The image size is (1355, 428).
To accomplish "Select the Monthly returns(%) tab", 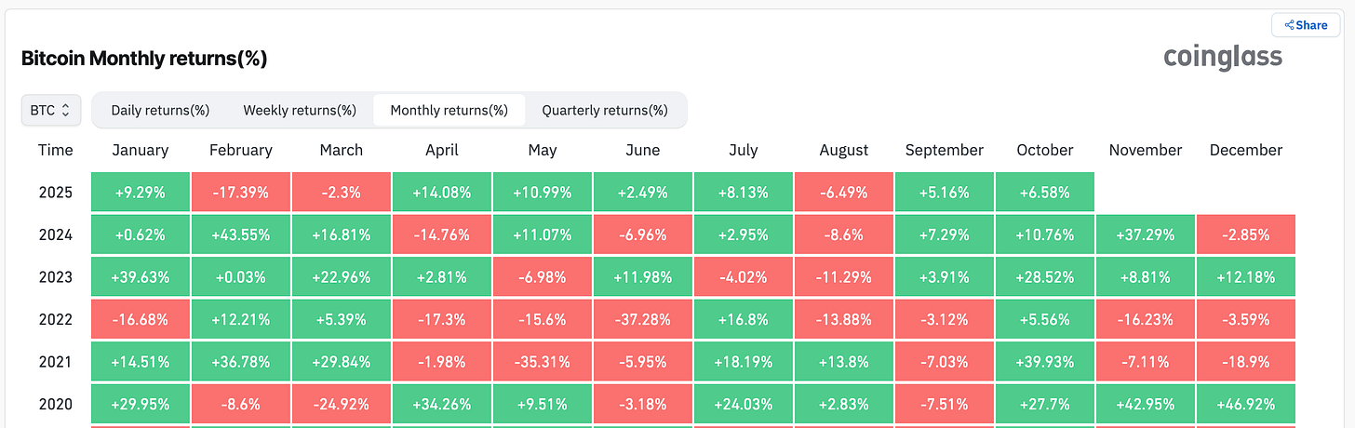I will 449,110.
